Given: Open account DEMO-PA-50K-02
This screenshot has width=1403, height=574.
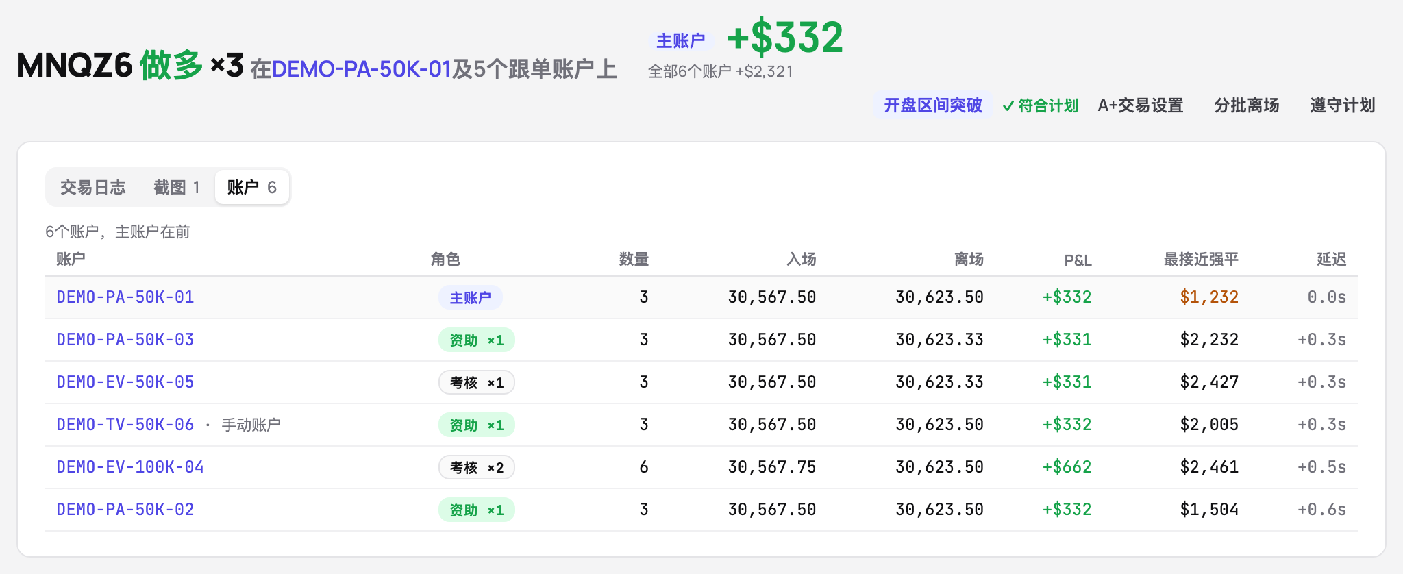Looking at the screenshot, I should point(125,510).
